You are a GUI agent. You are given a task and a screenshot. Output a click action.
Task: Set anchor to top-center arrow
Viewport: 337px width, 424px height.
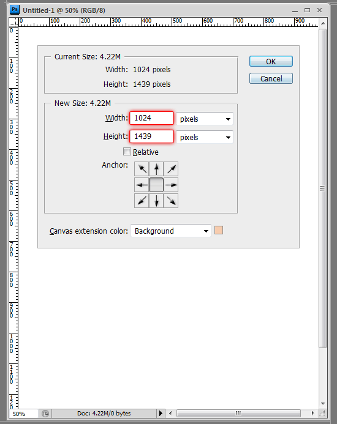156,169
